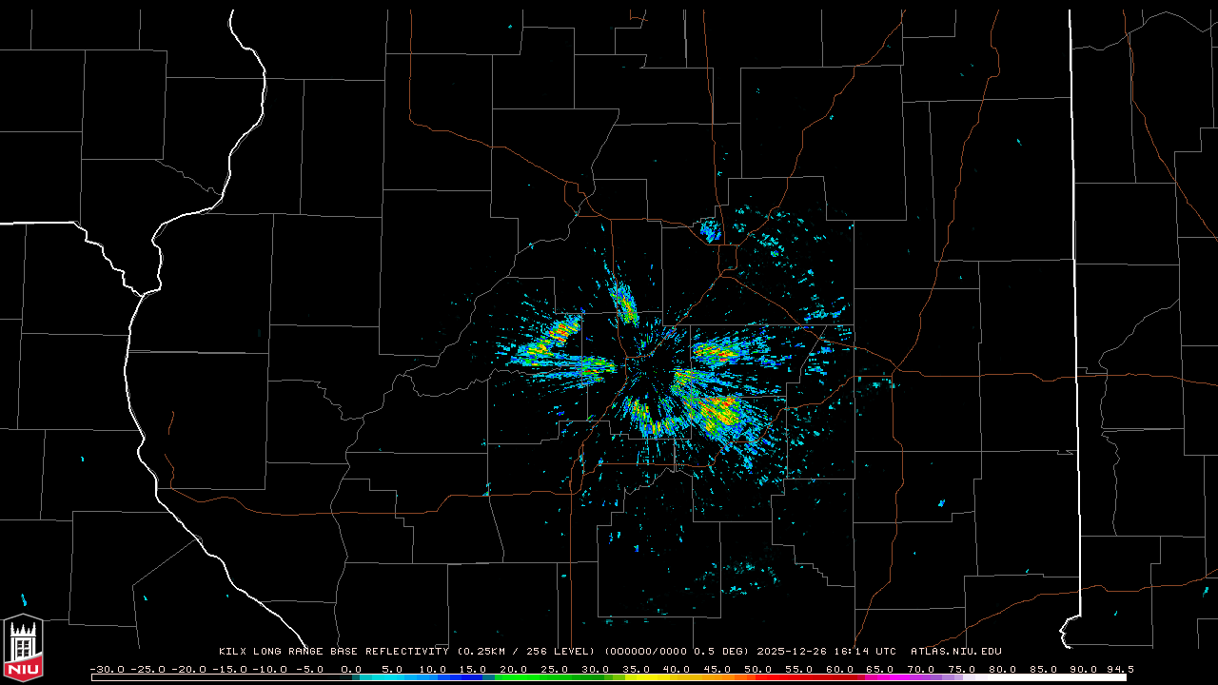
Task: Click the echo band directly east of radar
Action: [723, 353]
